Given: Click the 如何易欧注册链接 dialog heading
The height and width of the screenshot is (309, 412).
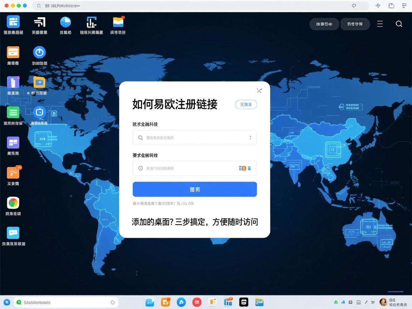Looking at the screenshot, I should tap(175, 104).
